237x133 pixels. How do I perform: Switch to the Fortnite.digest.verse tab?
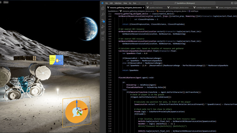(x=203, y=7)
